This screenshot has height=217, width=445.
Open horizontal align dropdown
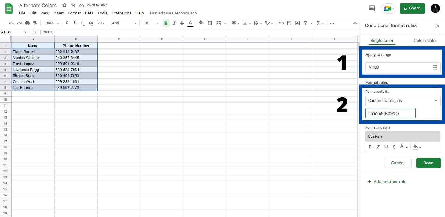(235, 23)
